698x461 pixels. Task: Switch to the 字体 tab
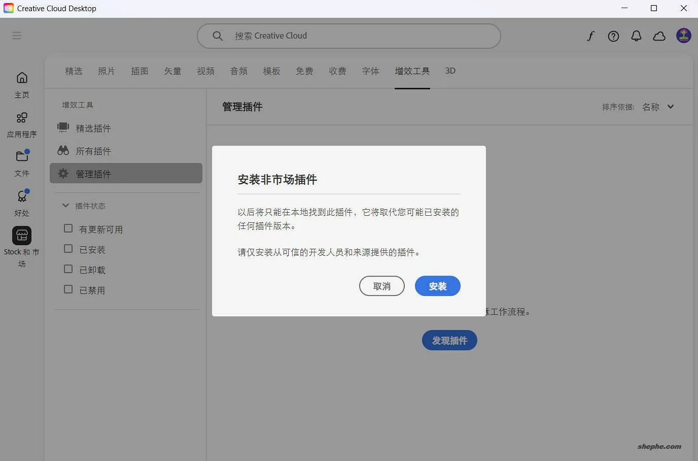370,71
